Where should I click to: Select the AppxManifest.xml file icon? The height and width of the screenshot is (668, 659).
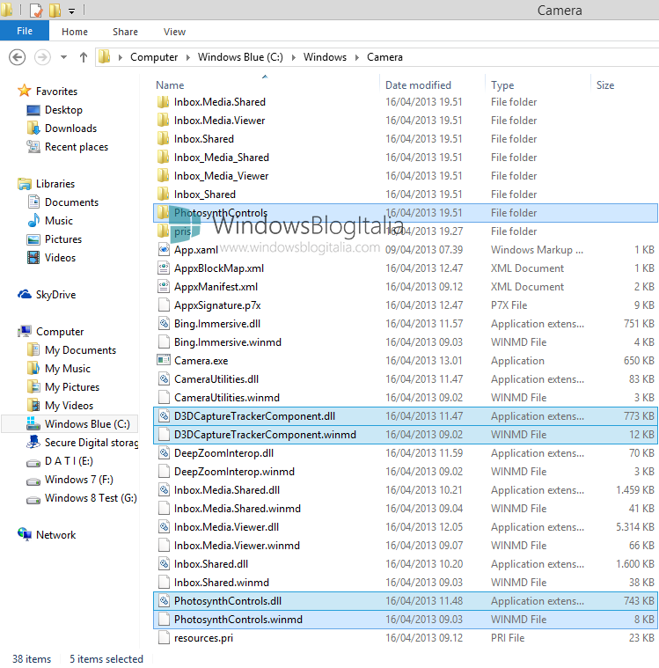tap(164, 287)
